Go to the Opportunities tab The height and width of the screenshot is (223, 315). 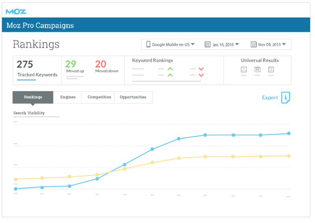[x=133, y=97]
